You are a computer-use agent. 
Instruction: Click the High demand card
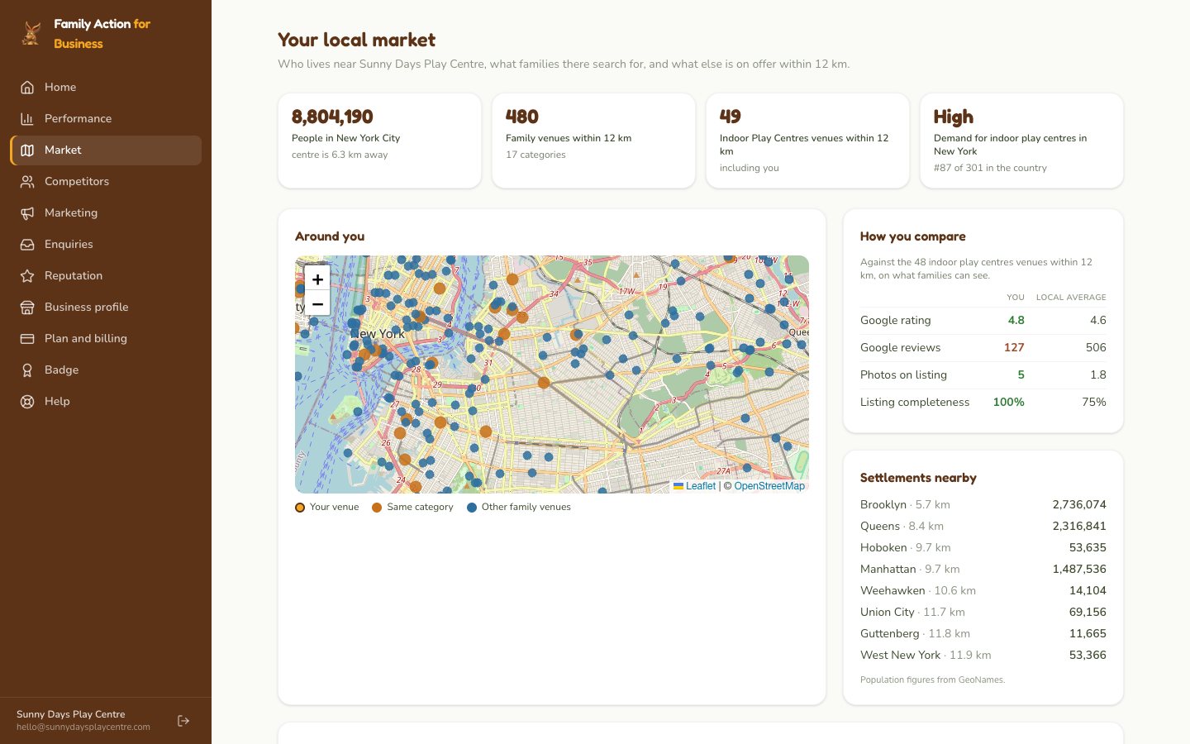[1021, 141]
